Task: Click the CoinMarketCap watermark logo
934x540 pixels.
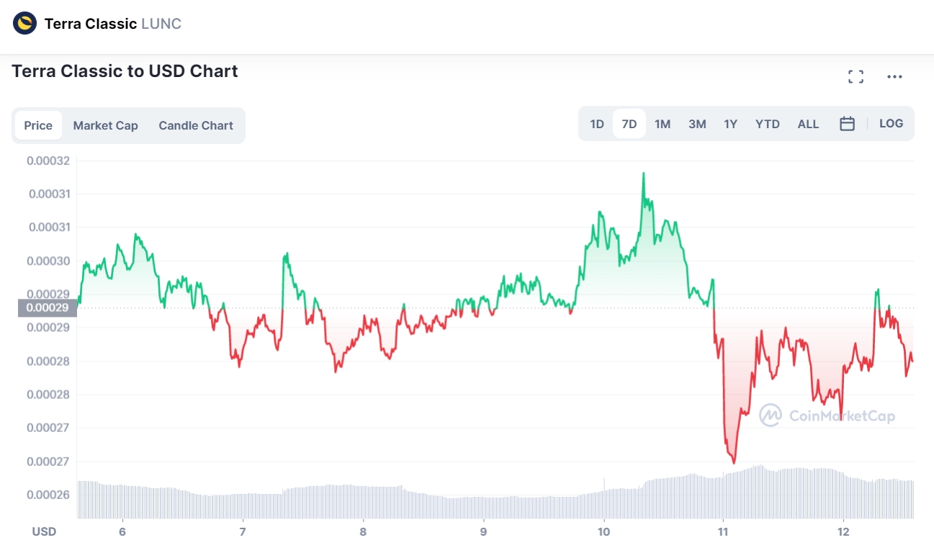Action: click(x=827, y=415)
